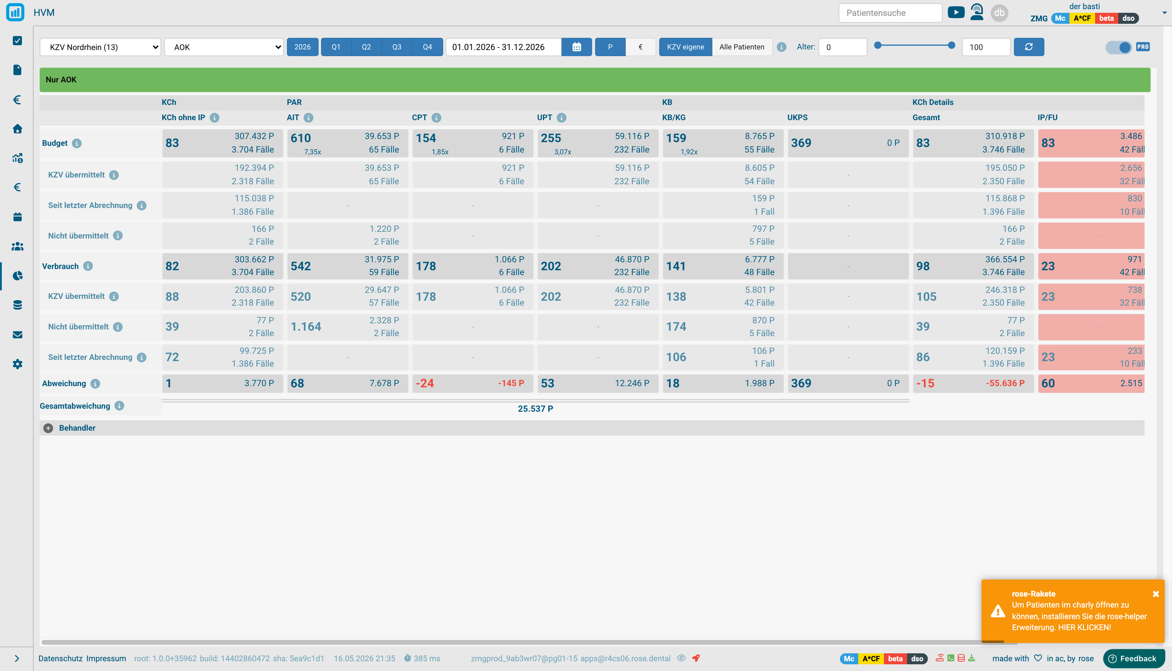
Task: Click the right age slider handle
Action: (x=951, y=45)
